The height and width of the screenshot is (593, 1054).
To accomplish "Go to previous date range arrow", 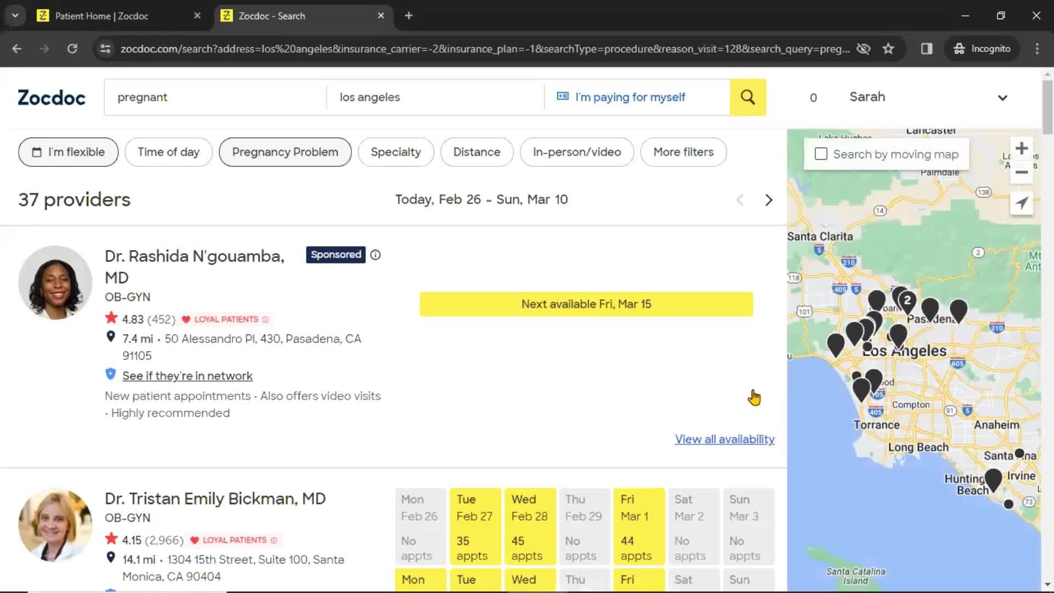I will click(x=740, y=200).
